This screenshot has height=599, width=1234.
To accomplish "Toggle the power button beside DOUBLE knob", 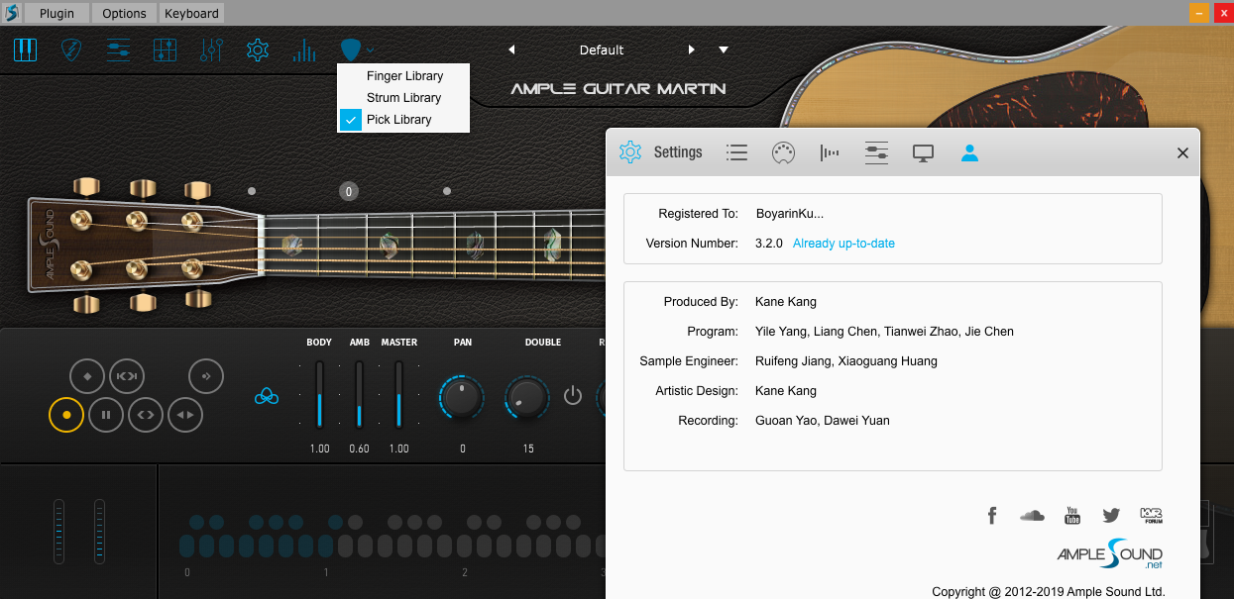I will (573, 396).
